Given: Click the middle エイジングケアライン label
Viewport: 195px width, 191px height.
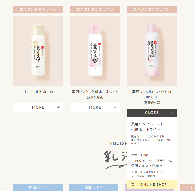Looking at the screenshot, I should tap(95, 9).
